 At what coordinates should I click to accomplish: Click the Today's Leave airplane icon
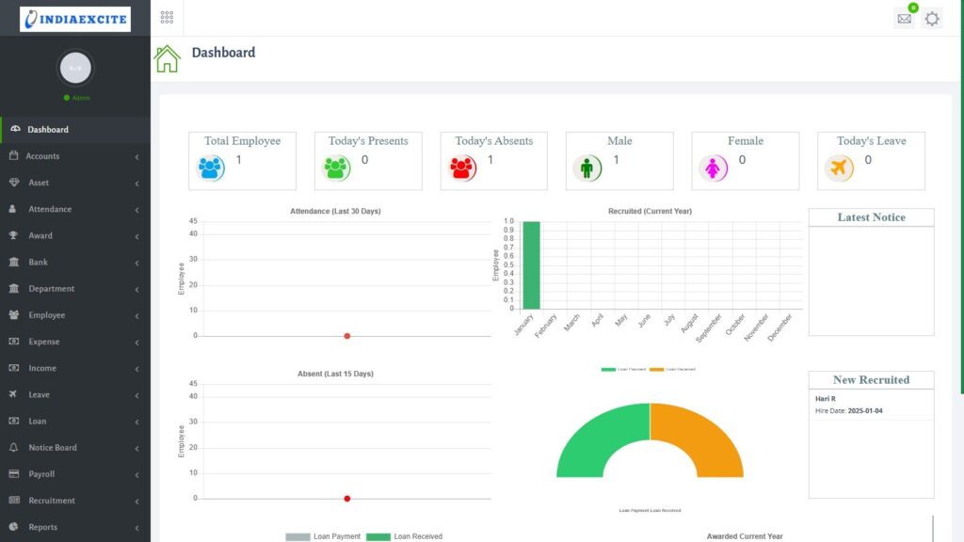[x=839, y=168]
